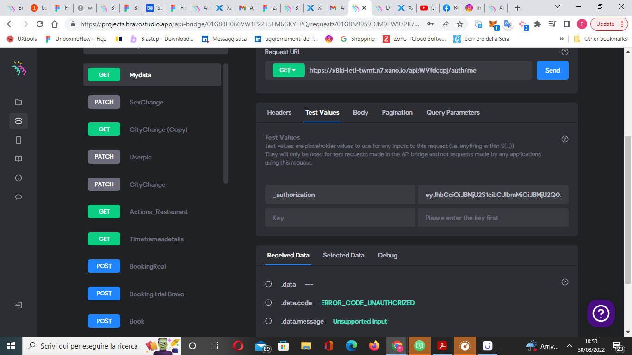Open the chat bubble icon in sidebar
Image resolution: width=632 pixels, height=355 pixels.
click(19, 197)
